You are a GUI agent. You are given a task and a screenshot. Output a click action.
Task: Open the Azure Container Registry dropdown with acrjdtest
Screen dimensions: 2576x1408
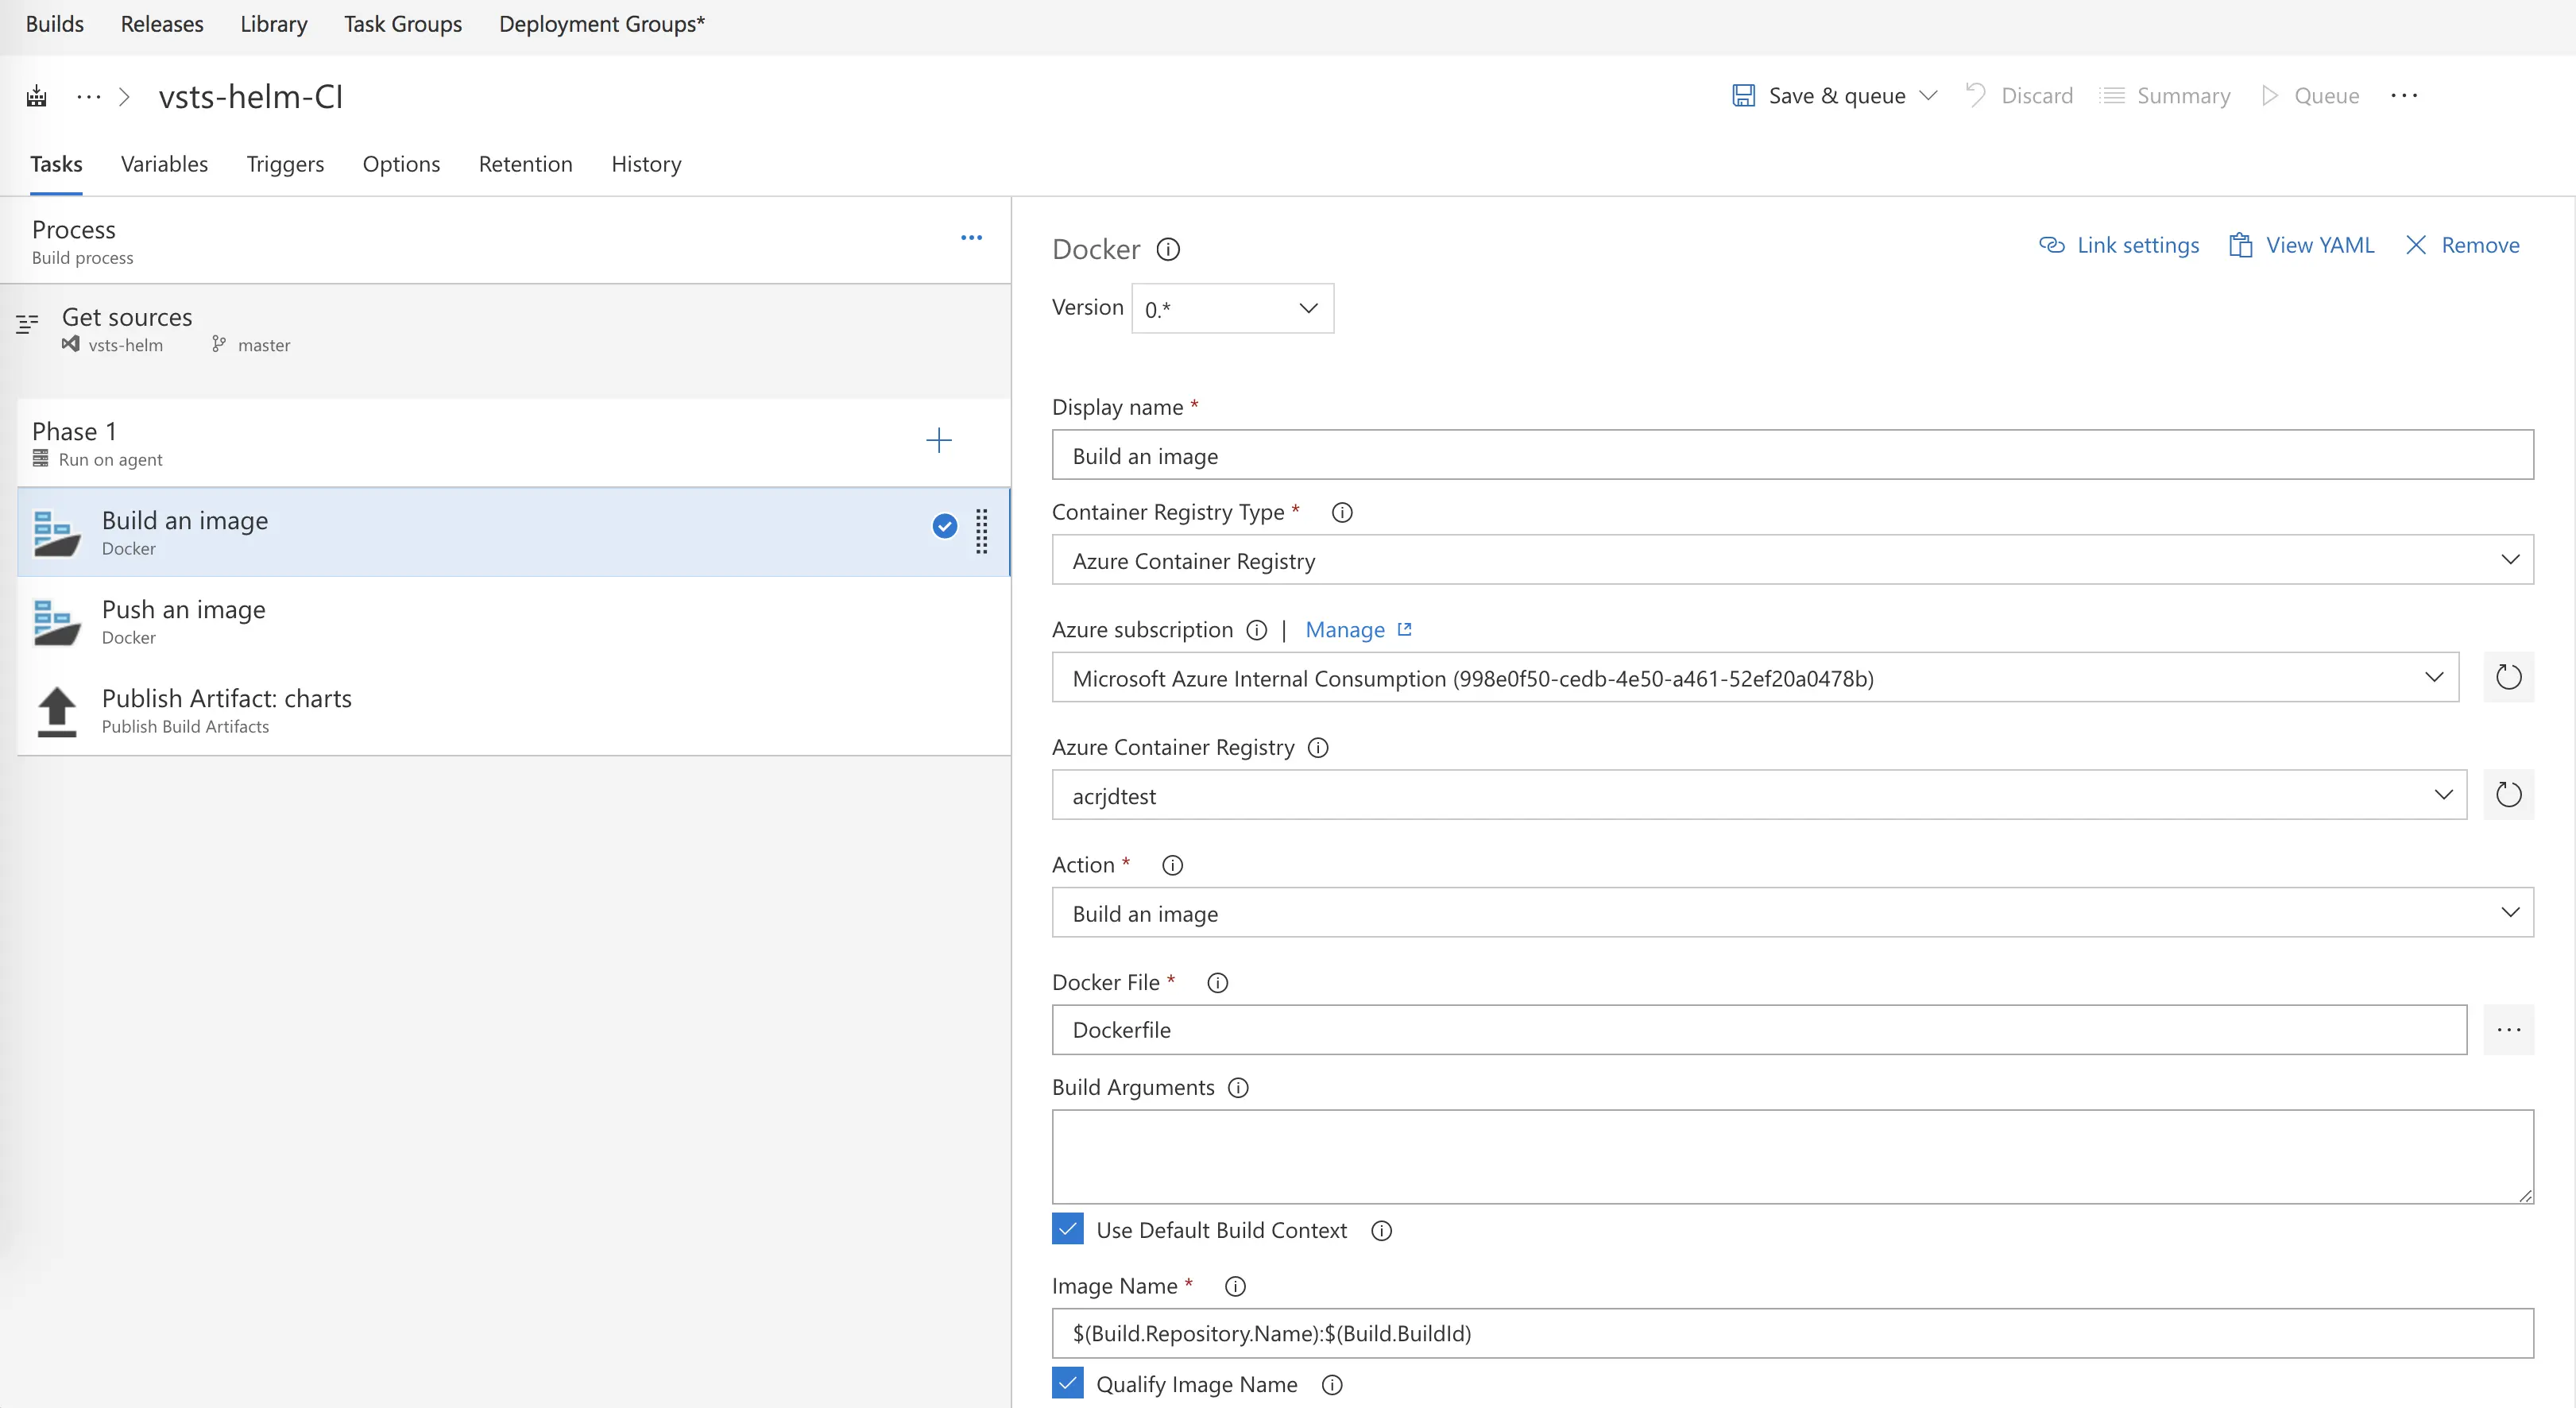[1759, 795]
